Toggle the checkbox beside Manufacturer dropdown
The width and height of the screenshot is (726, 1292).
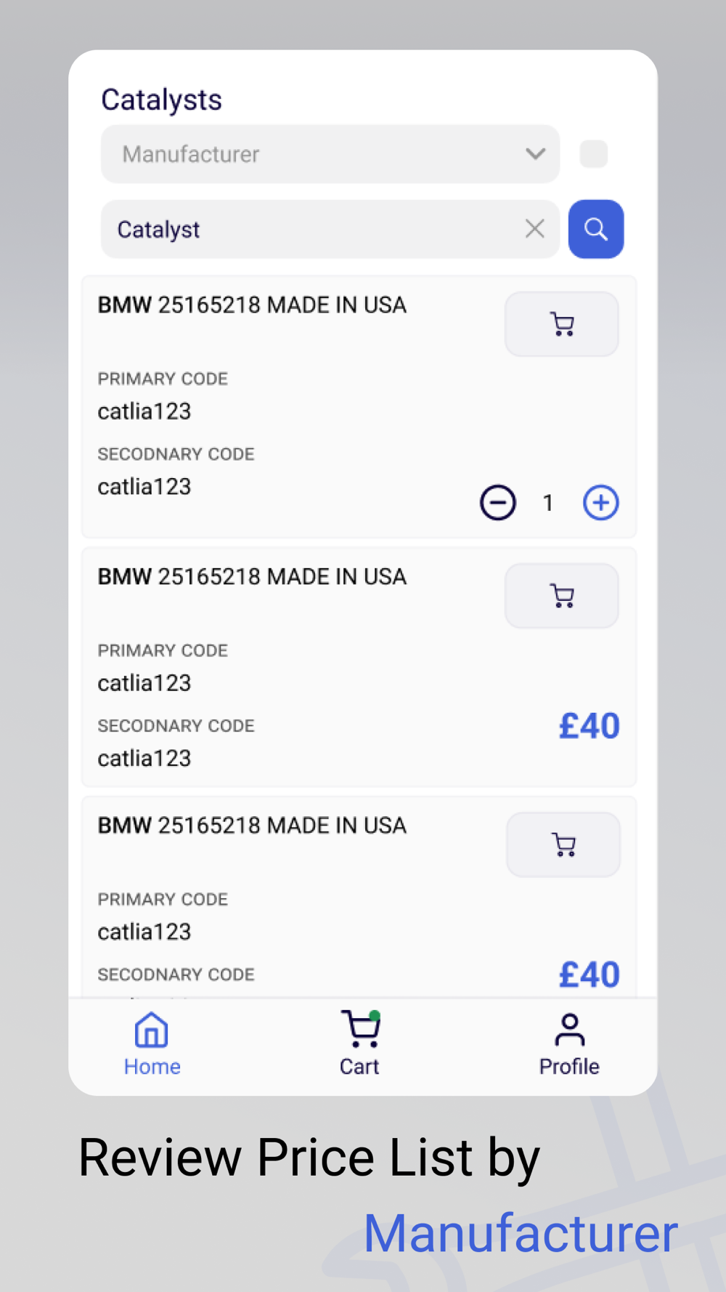594,154
